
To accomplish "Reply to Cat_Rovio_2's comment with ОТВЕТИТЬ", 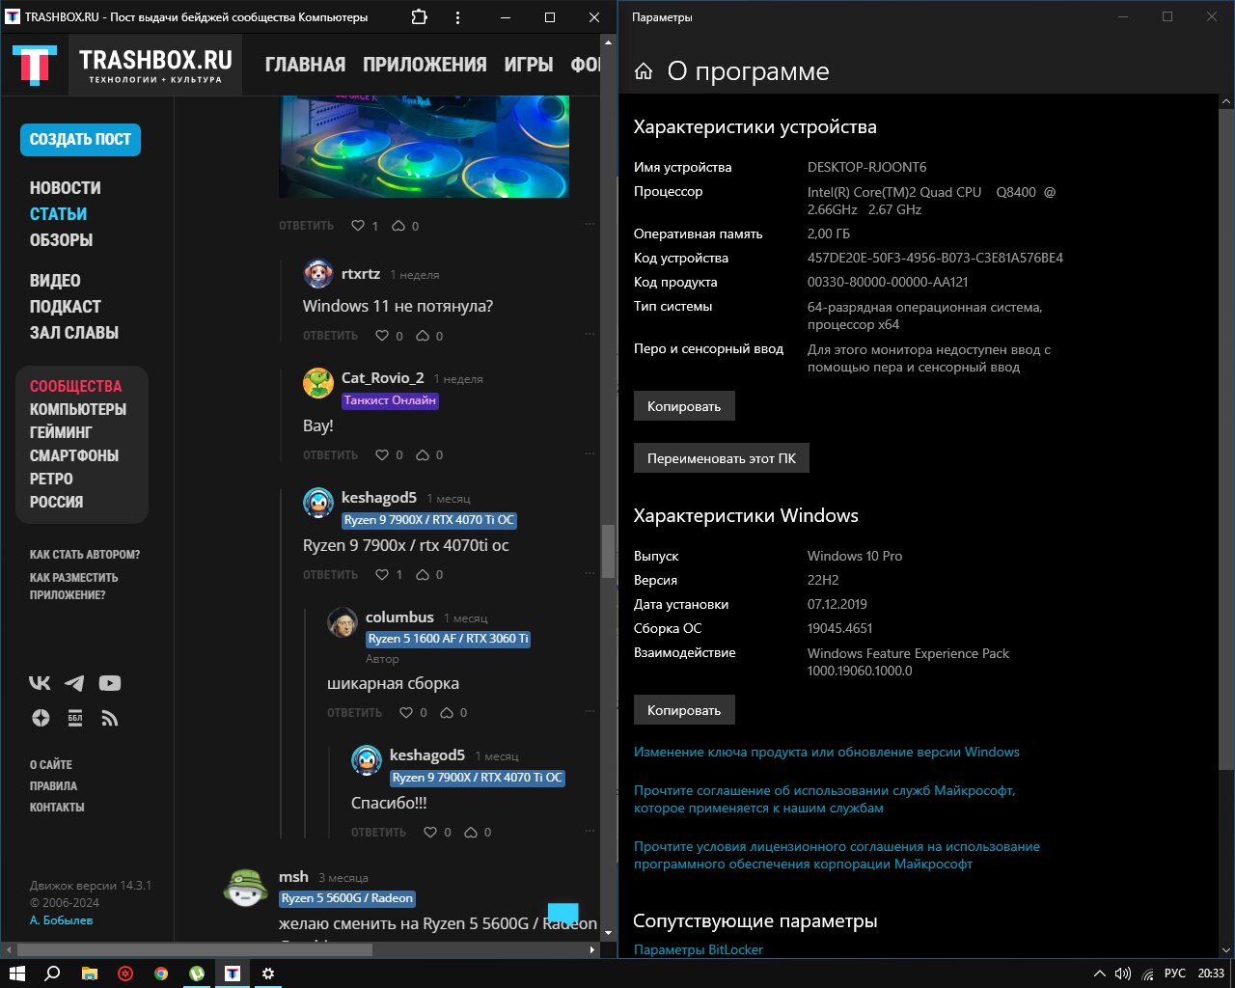I will (330, 455).
